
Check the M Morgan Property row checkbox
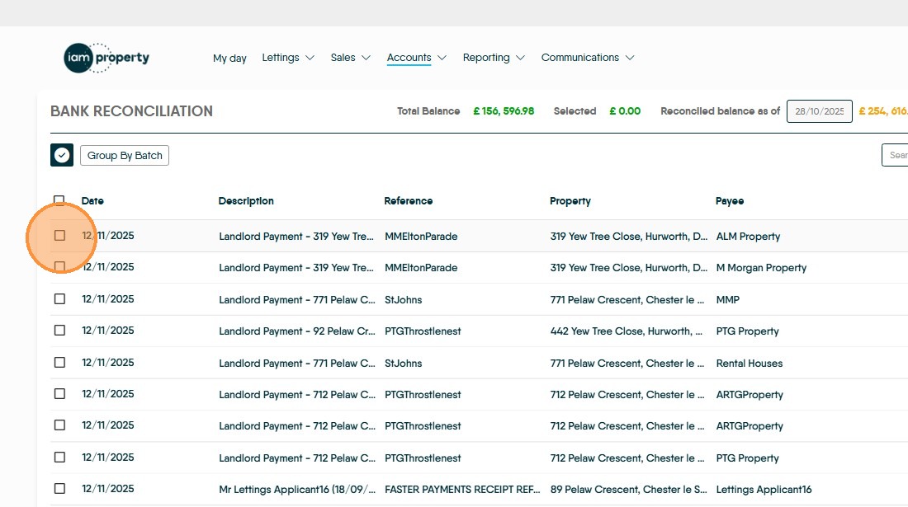click(x=59, y=267)
